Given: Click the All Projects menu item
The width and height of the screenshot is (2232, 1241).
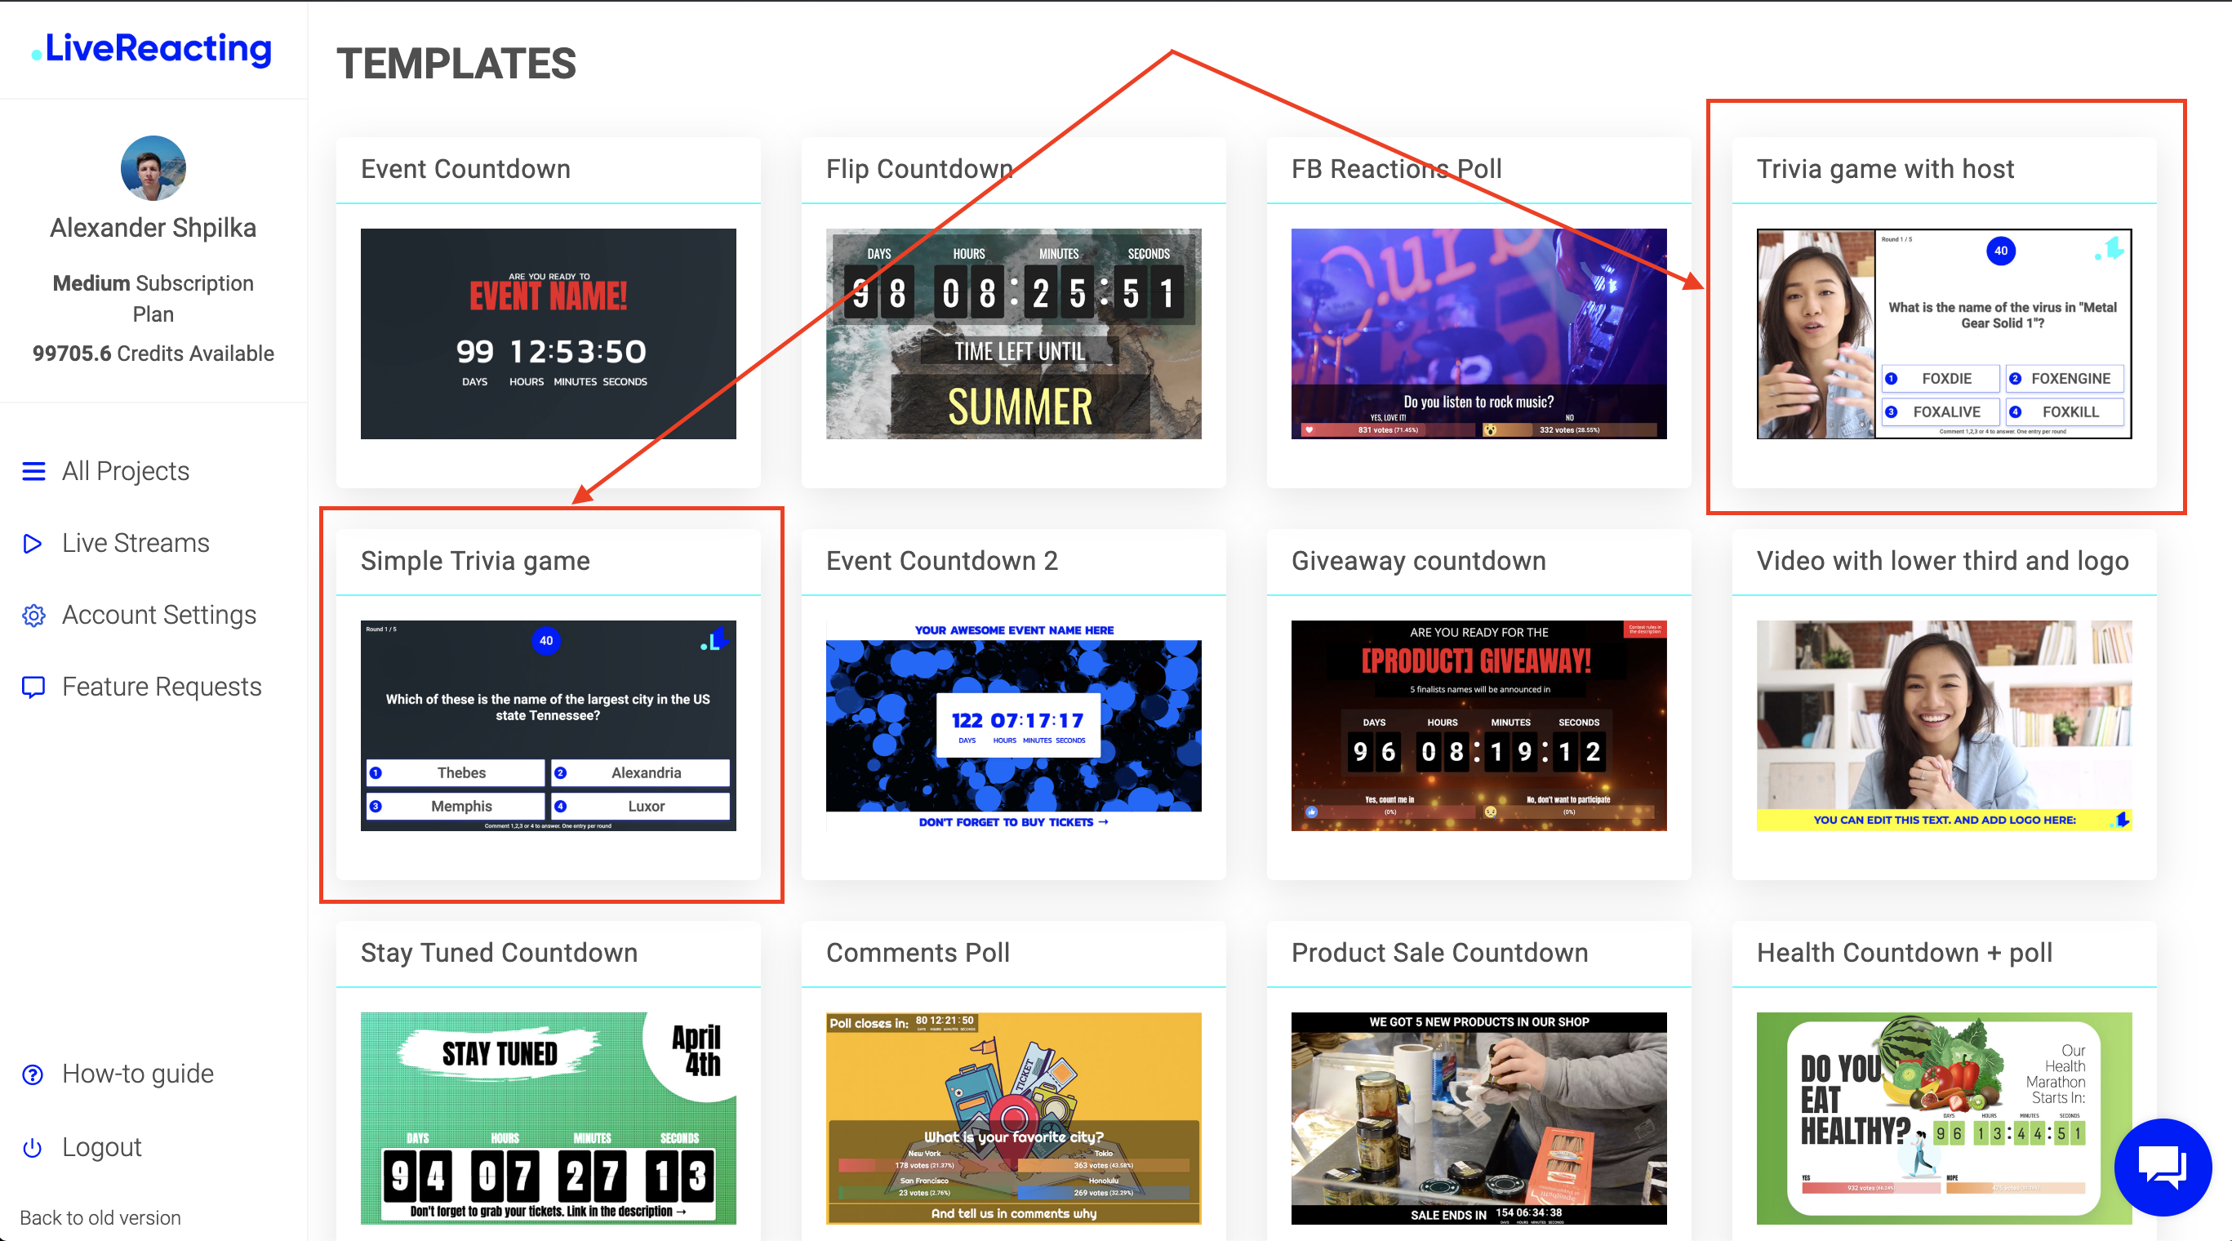Looking at the screenshot, I should [125, 471].
